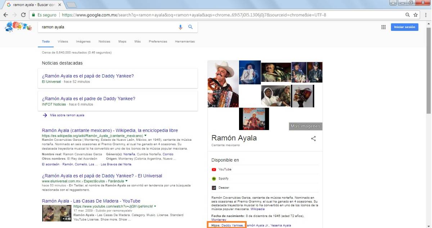This screenshot has width=432, height=228.
Task: Reload the page
Action: coord(22,15)
